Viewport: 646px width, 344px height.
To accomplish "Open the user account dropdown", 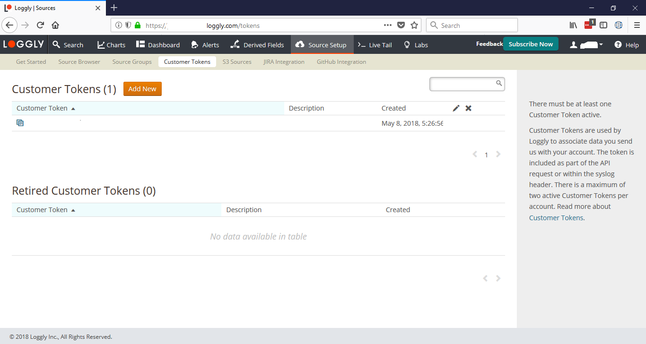I will (586, 45).
